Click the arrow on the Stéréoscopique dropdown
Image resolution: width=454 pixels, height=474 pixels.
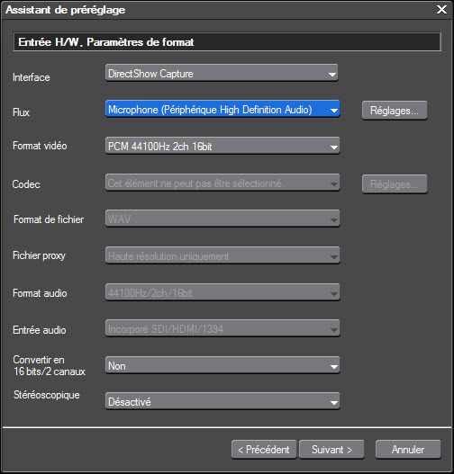(x=334, y=402)
